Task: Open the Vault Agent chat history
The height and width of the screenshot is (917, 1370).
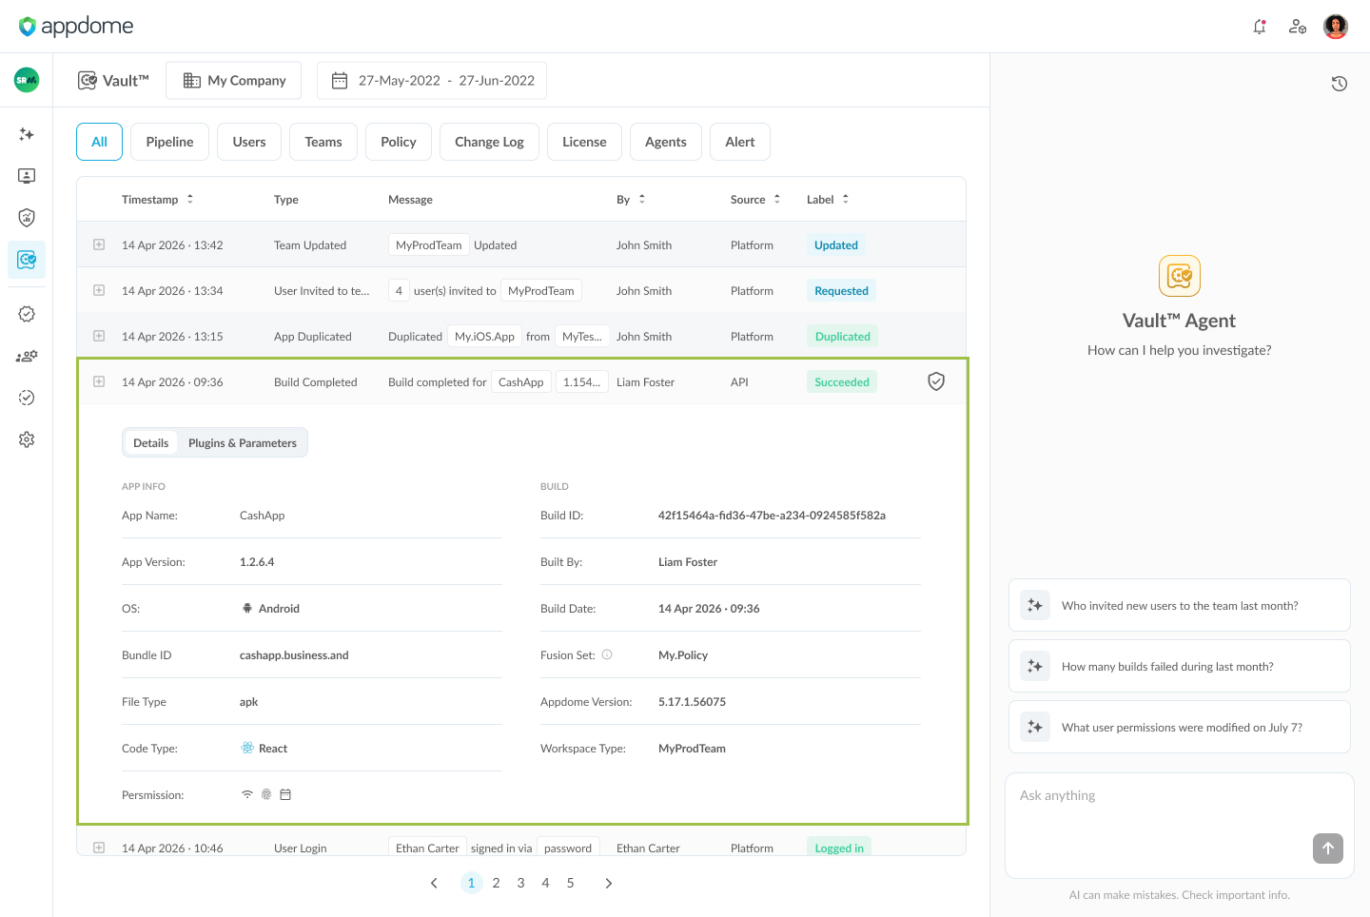Action: pos(1340,84)
